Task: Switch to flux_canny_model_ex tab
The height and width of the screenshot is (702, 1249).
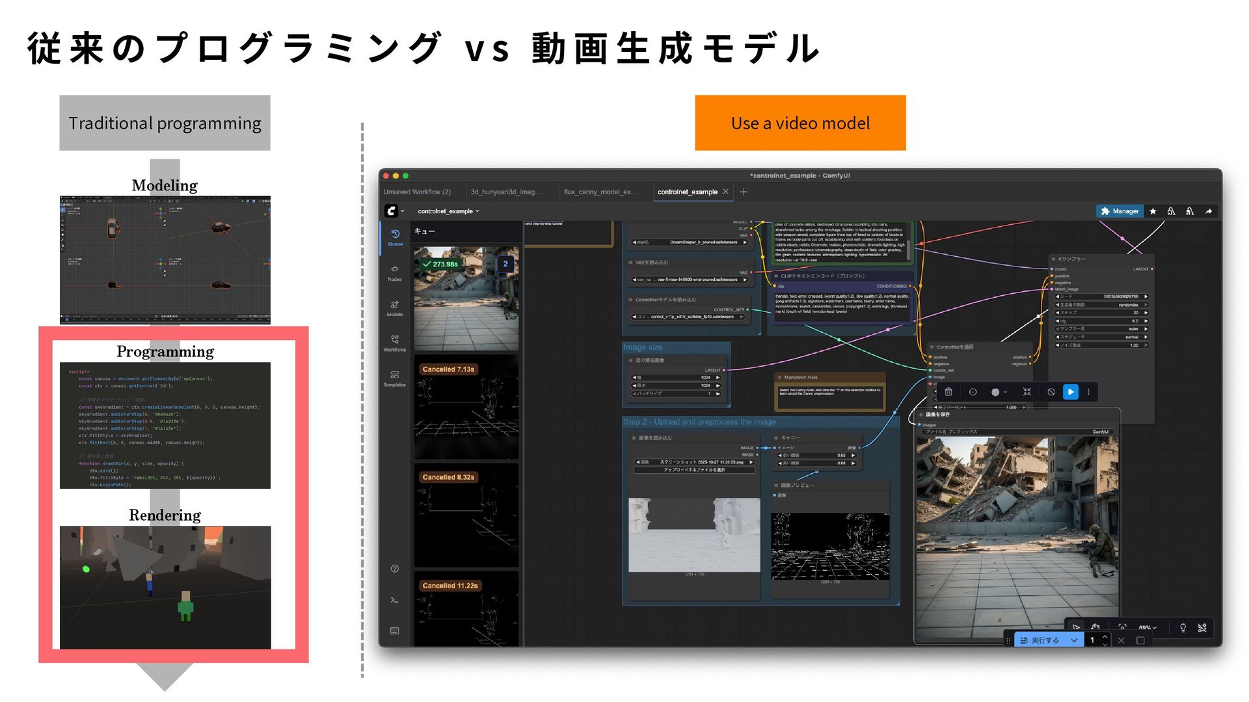Action: (x=600, y=192)
